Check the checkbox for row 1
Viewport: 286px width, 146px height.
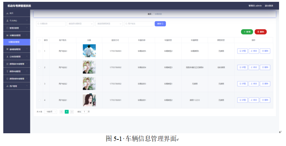pos(39,51)
